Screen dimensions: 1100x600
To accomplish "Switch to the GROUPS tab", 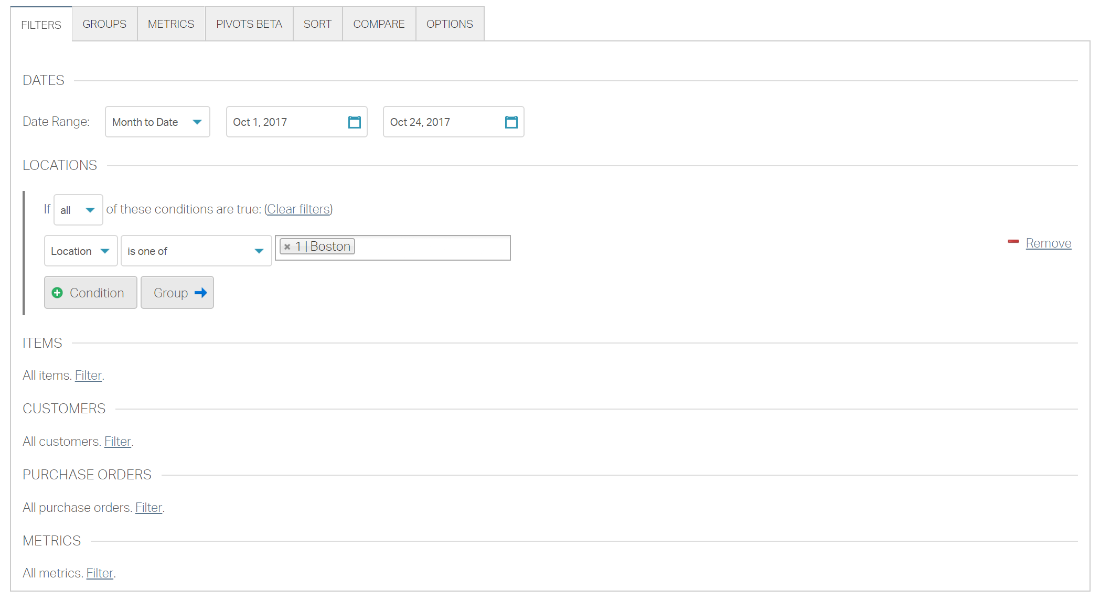I will tap(104, 24).
